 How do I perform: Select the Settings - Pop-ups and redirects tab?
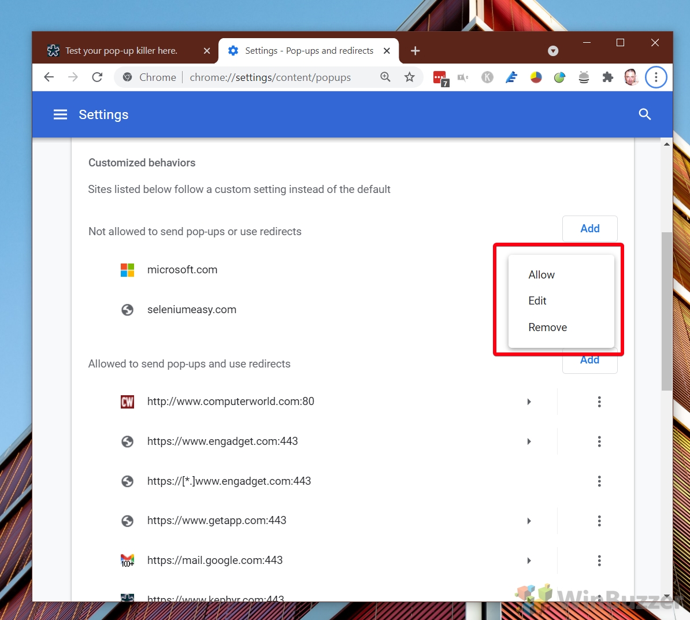point(308,51)
